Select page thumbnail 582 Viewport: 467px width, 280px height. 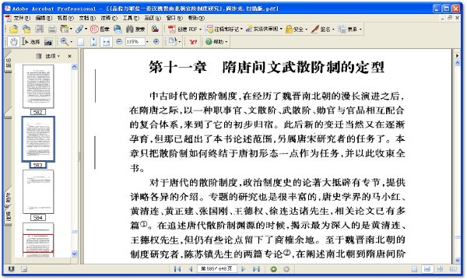pos(38,86)
